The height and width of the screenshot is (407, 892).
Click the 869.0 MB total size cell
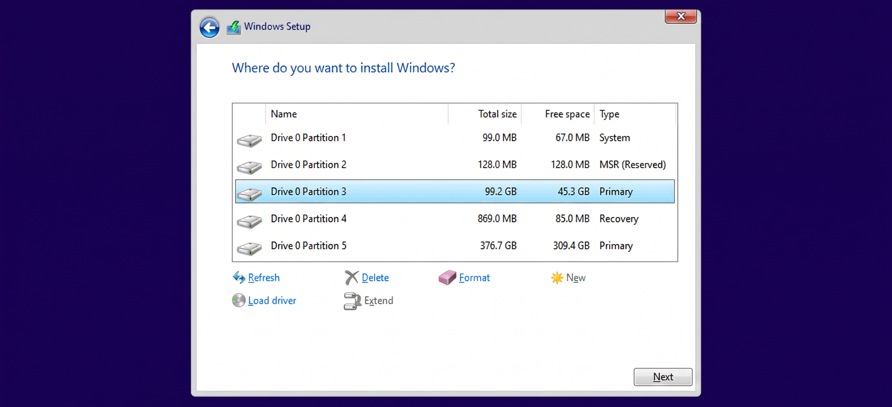[x=497, y=219]
